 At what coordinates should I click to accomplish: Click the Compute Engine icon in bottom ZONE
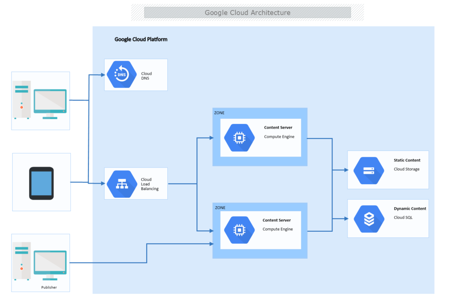click(x=239, y=230)
